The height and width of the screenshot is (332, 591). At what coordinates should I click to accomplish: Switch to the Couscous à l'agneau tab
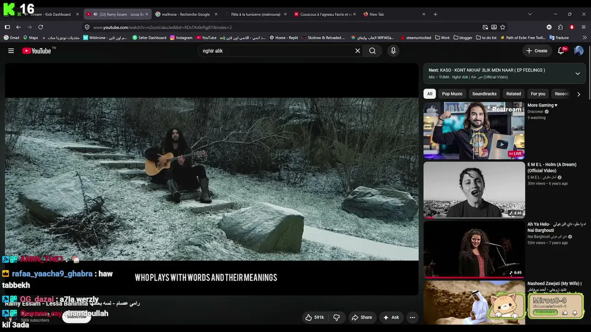(x=325, y=14)
